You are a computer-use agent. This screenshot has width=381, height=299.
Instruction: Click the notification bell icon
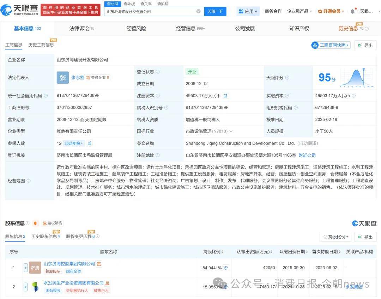coord(352,11)
